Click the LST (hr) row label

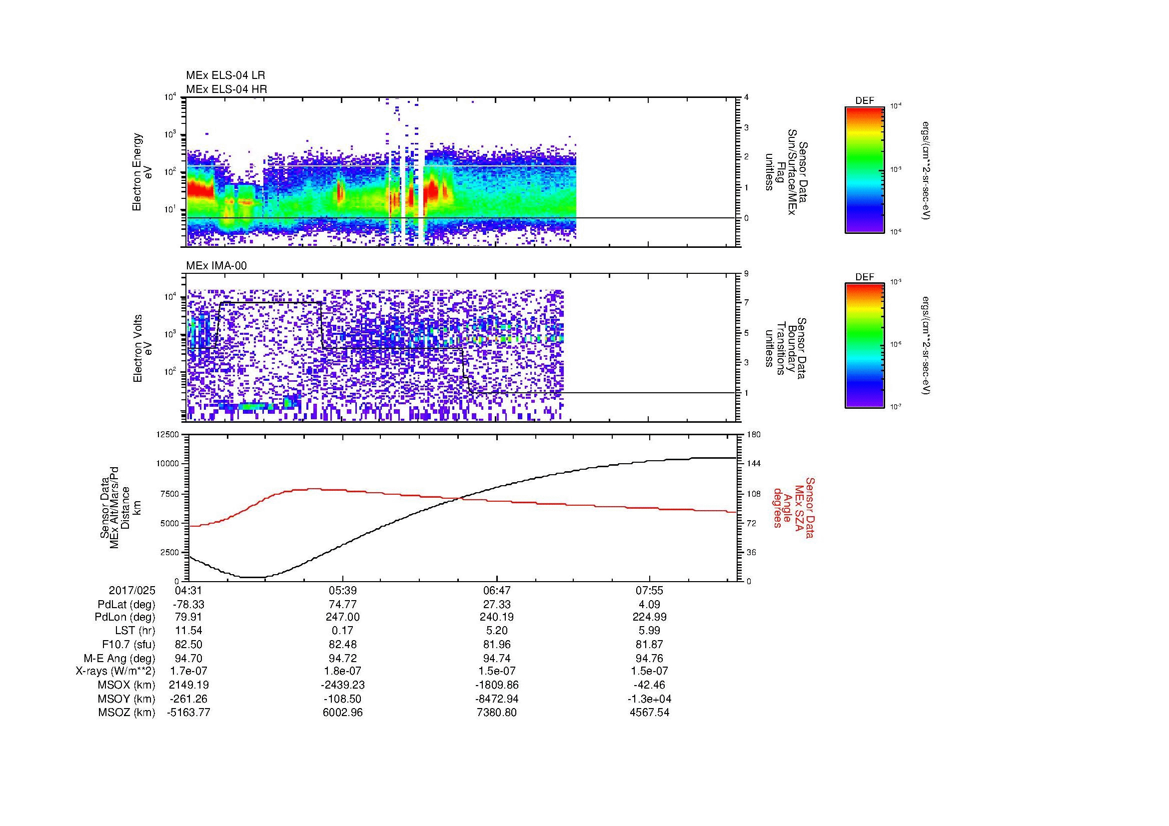(135, 631)
